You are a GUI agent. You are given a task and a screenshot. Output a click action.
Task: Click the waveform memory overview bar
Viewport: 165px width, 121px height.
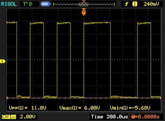84,4
